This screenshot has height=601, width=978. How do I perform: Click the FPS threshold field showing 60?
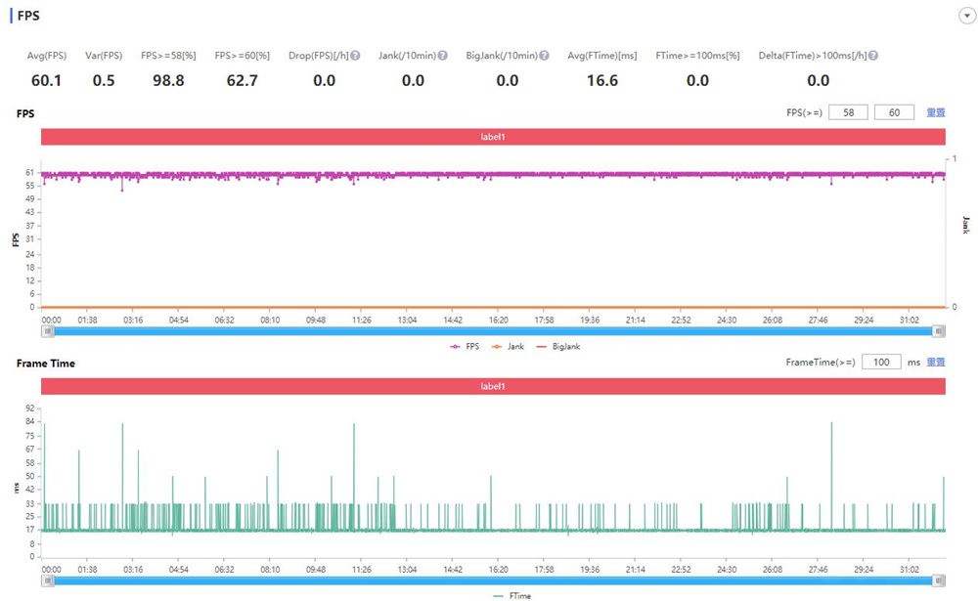[x=894, y=112]
